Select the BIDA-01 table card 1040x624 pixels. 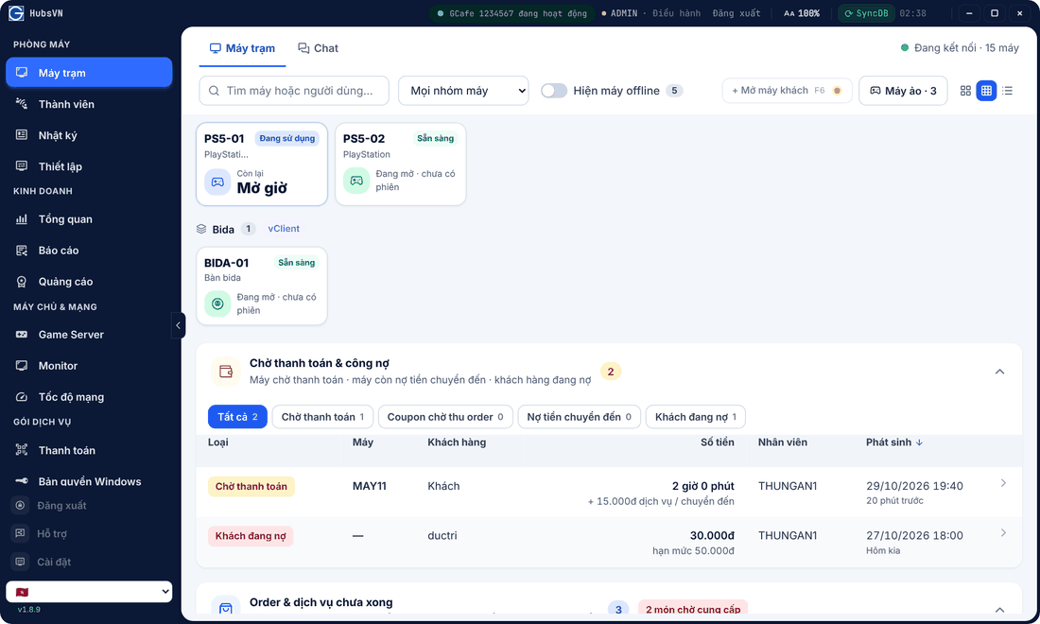tap(262, 286)
